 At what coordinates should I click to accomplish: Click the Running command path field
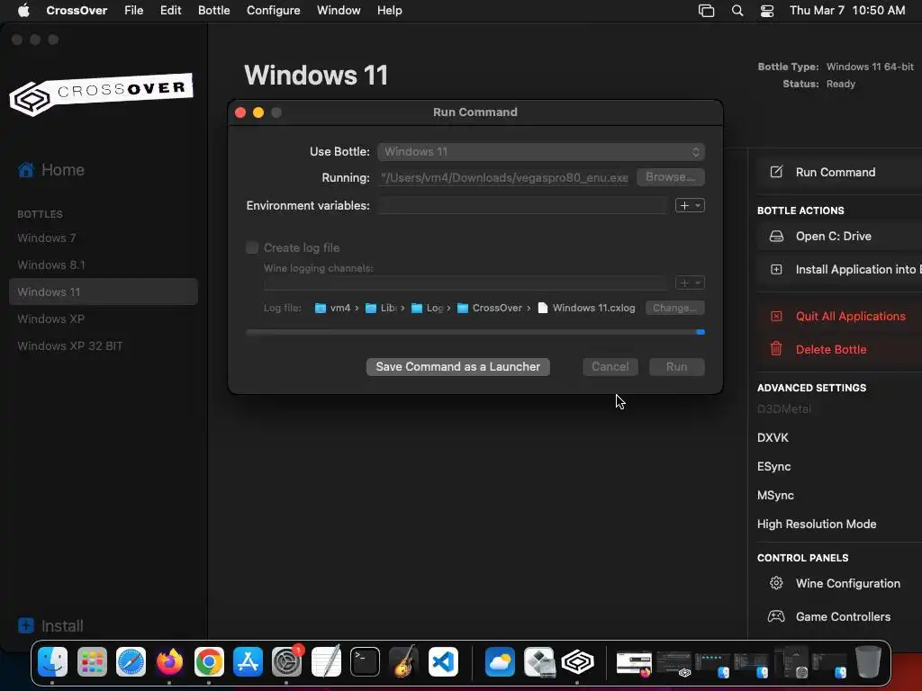[504, 177]
